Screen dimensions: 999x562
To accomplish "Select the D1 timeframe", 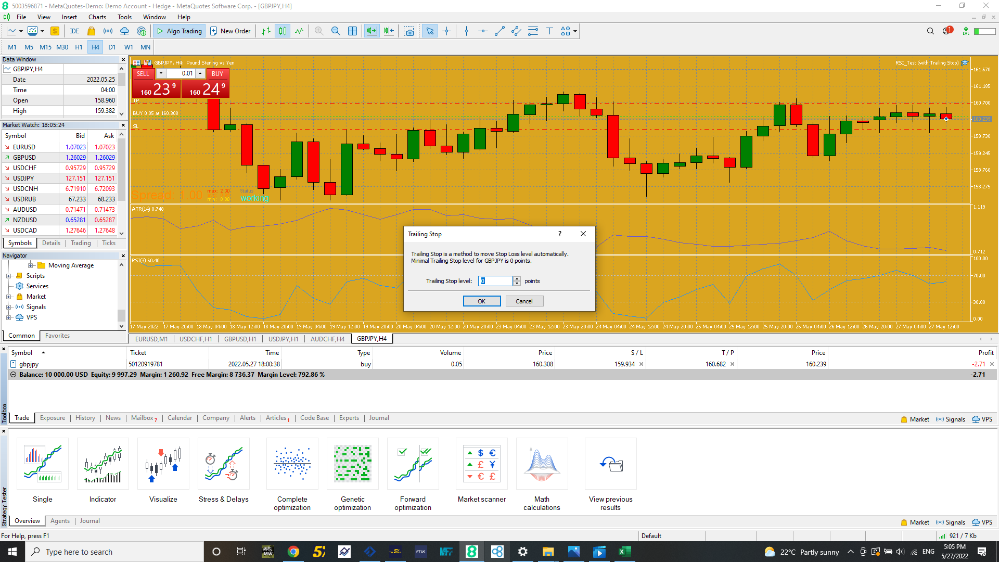I will tap(112, 47).
